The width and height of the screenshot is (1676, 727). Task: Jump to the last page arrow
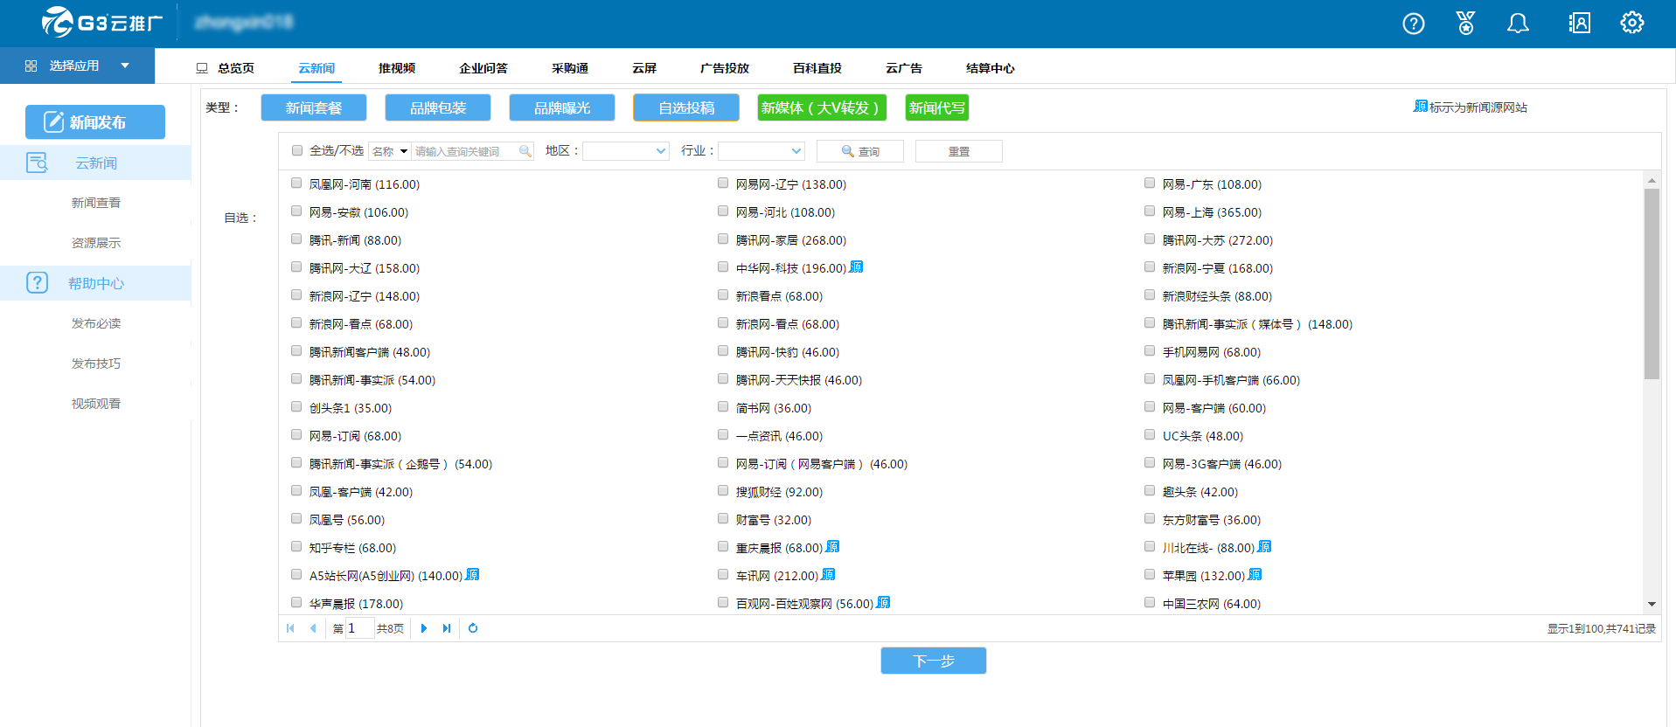[447, 628]
